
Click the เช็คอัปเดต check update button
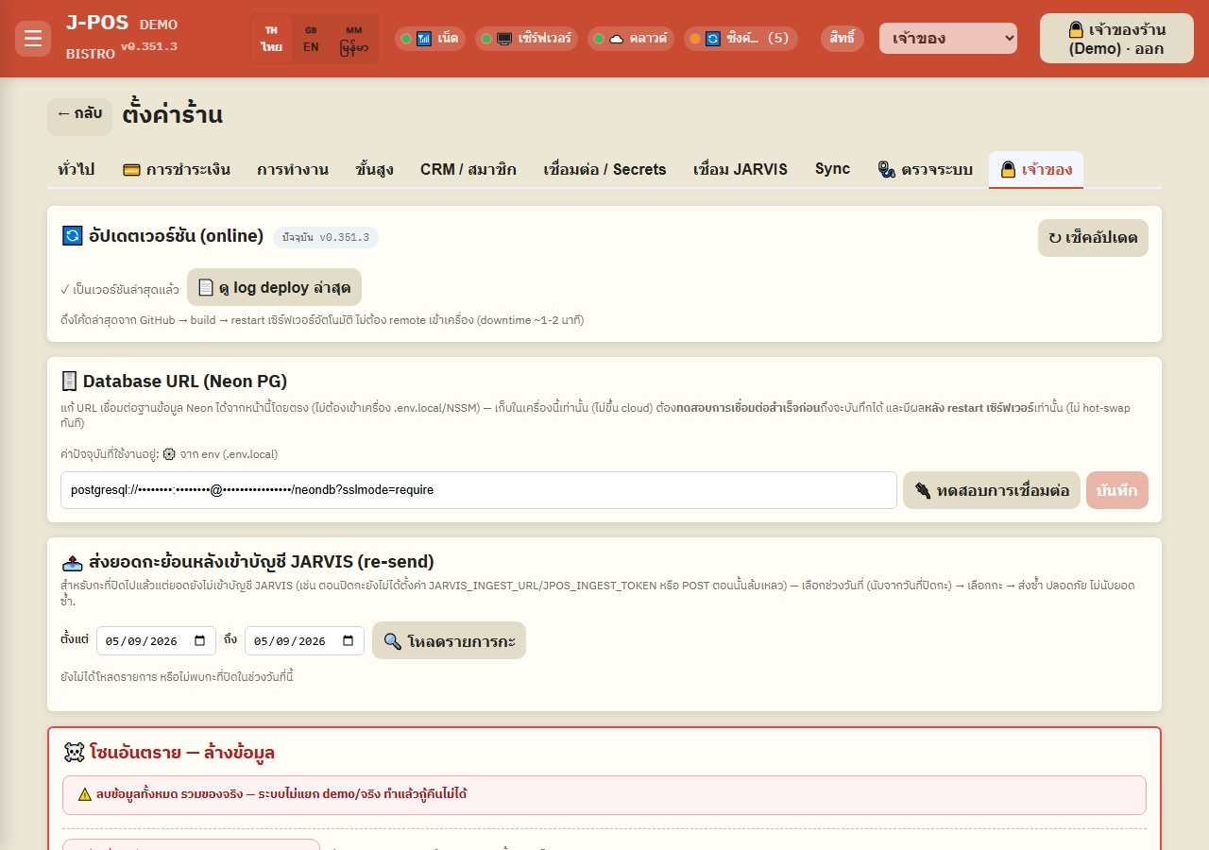point(1093,238)
